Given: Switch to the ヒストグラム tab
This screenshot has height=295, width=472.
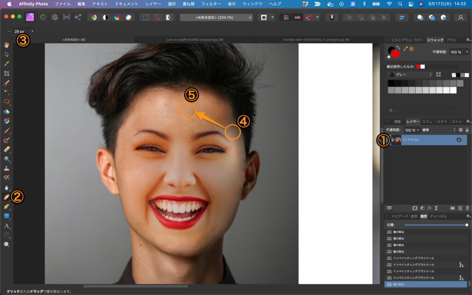Looking at the screenshot, I should (401, 40).
